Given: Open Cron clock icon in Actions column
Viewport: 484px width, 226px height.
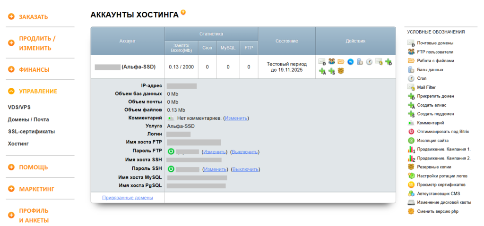Looking at the screenshot, I should pos(369,61).
